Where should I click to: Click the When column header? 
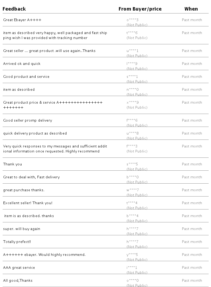tap(191, 9)
